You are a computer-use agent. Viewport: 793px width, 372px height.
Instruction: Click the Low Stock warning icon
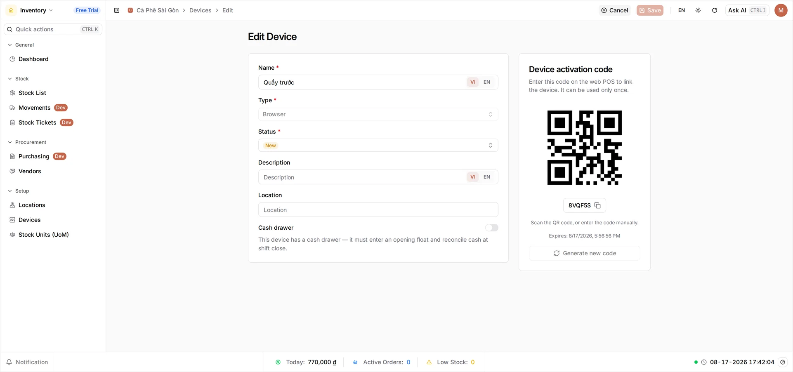429,362
